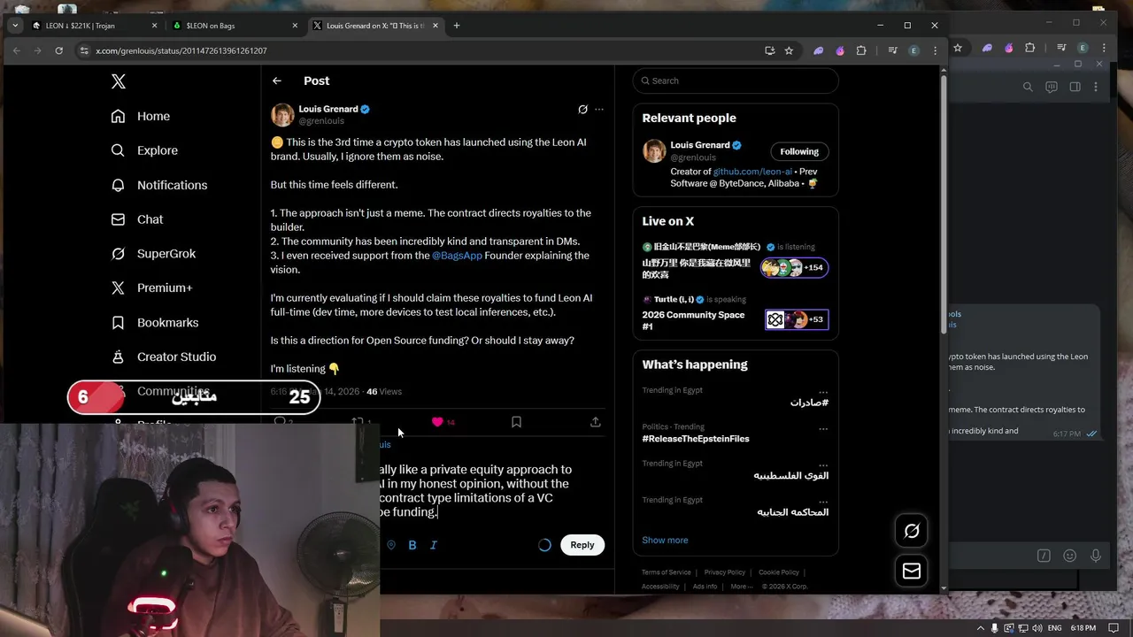Click the slash command icon in background chat

click(x=1044, y=556)
